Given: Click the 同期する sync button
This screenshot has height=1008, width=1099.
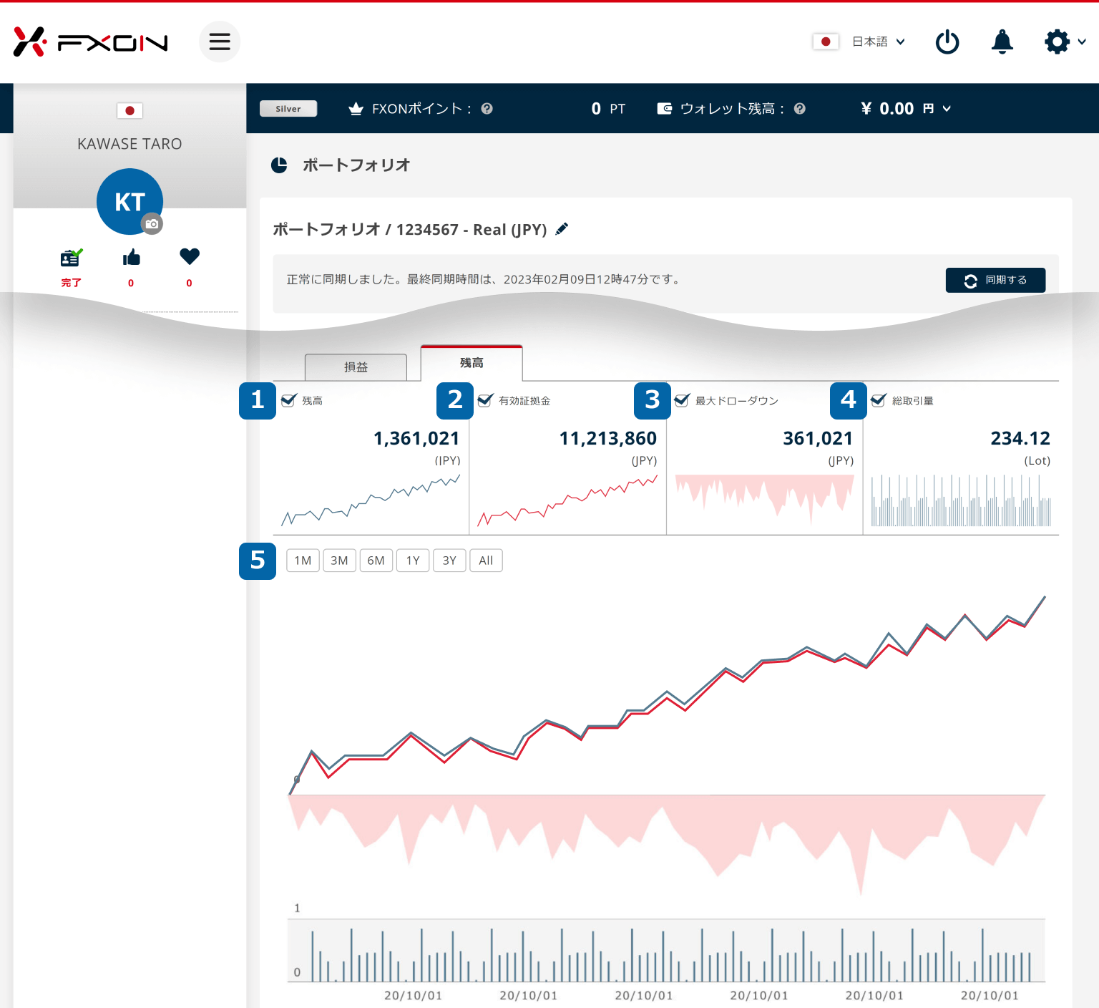Looking at the screenshot, I should 995,280.
